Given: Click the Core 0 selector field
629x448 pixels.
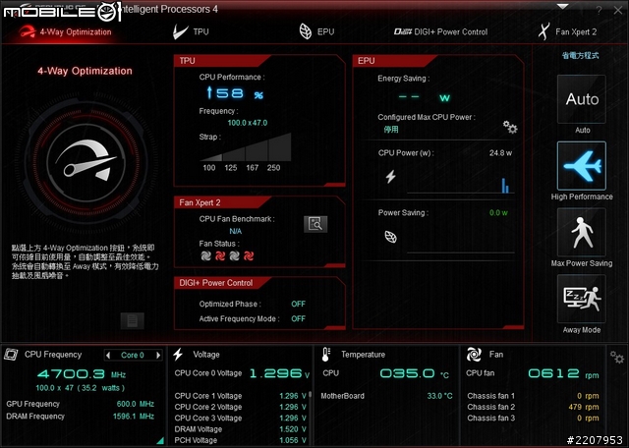Looking at the screenshot, I should pyautogui.click(x=133, y=355).
